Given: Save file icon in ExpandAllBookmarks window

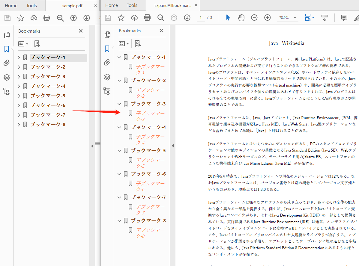Looking at the screenshot, I should click(x=108, y=18).
